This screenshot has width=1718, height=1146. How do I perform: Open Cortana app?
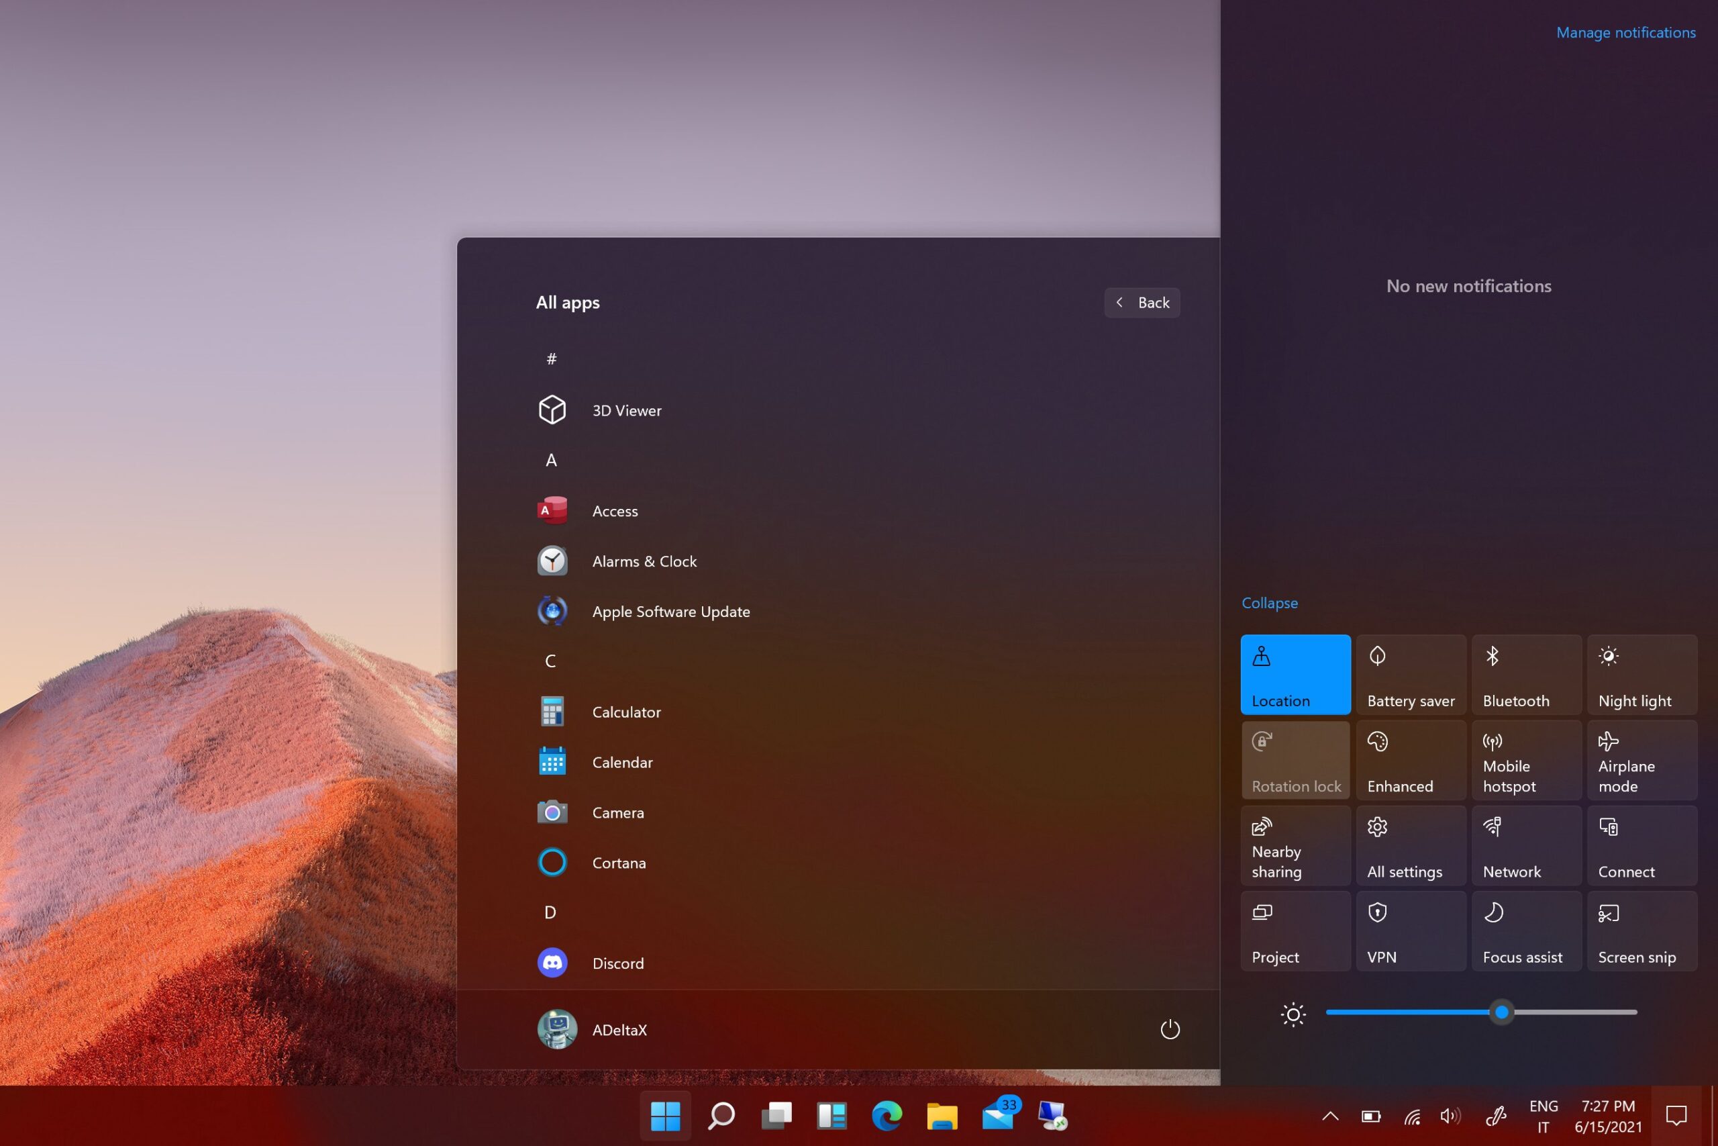click(x=617, y=861)
